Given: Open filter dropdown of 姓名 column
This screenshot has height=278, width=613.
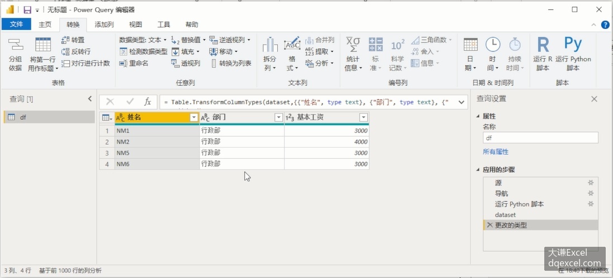Looking at the screenshot, I should click(193, 118).
